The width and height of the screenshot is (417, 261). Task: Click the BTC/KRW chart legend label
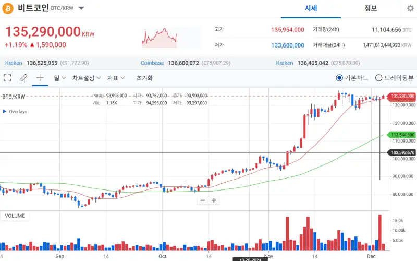pyautogui.click(x=14, y=97)
